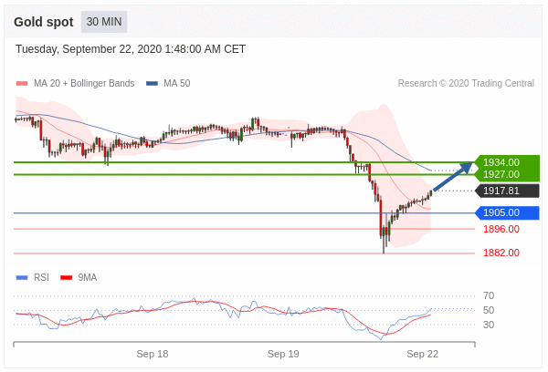Click the Sep 19 date axis label

click(x=283, y=354)
